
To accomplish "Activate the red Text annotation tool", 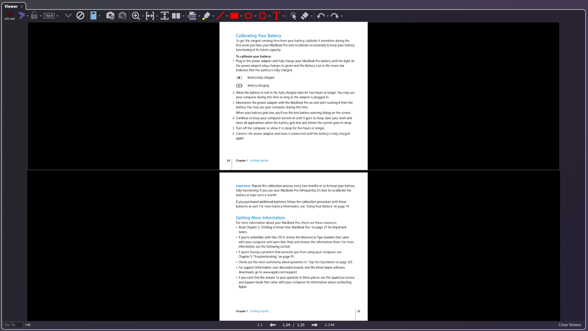I will [x=276, y=16].
